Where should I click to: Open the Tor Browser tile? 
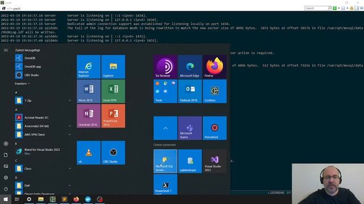click(x=166, y=67)
